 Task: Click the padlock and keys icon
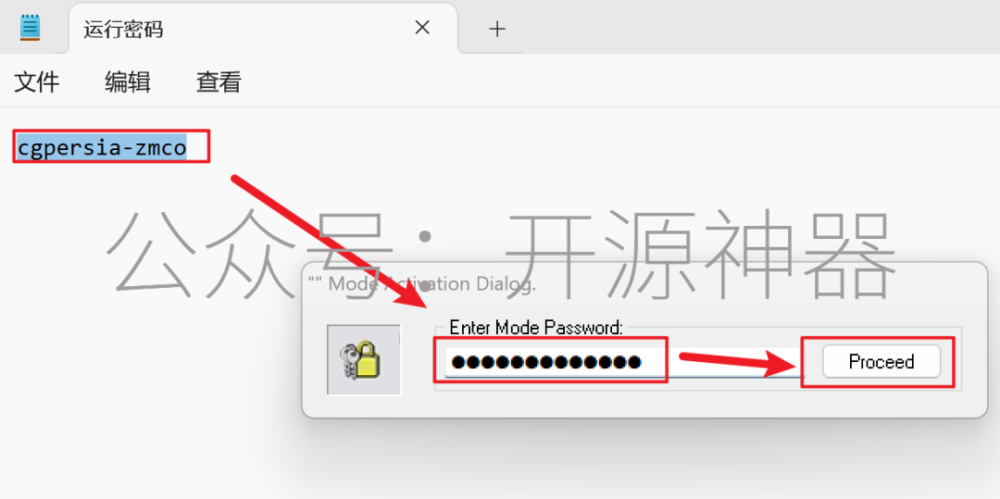coord(364,360)
